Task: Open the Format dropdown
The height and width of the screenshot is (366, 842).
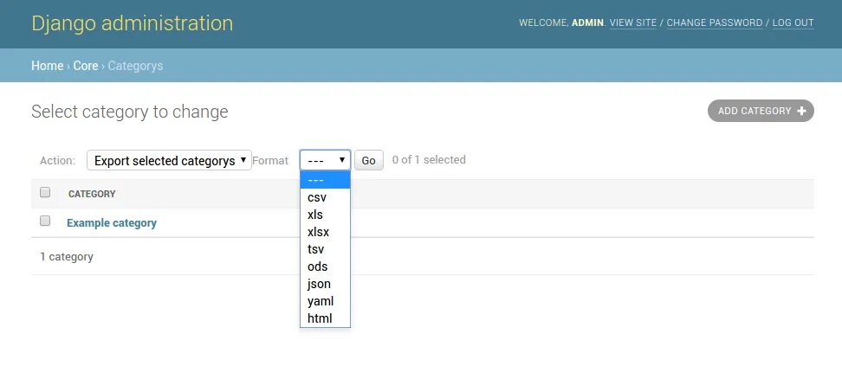Action: 325,160
